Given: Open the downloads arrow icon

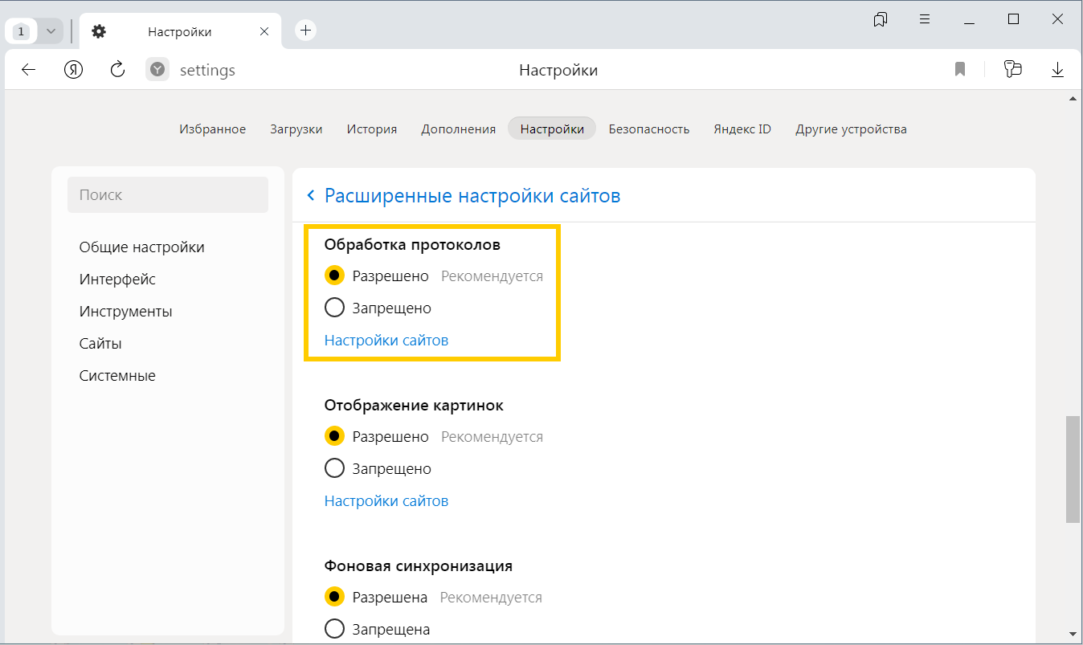Looking at the screenshot, I should [x=1057, y=70].
